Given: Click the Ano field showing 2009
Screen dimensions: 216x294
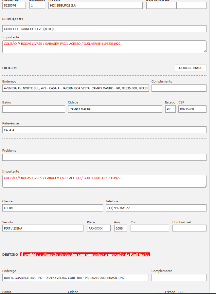Looking at the screenshot, I should [x=120, y=228].
